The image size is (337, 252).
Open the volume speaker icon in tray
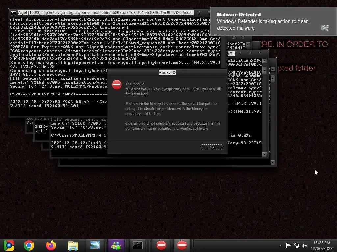coord(304,245)
